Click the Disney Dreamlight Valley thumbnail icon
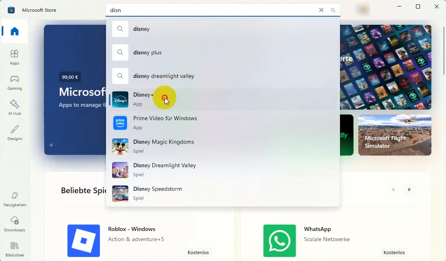Image resolution: width=446 pixels, height=261 pixels. pyautogui.click(x=120, y=170)
